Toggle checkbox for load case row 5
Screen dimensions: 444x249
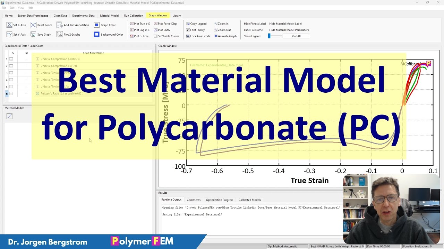click(x=11, y=86)
